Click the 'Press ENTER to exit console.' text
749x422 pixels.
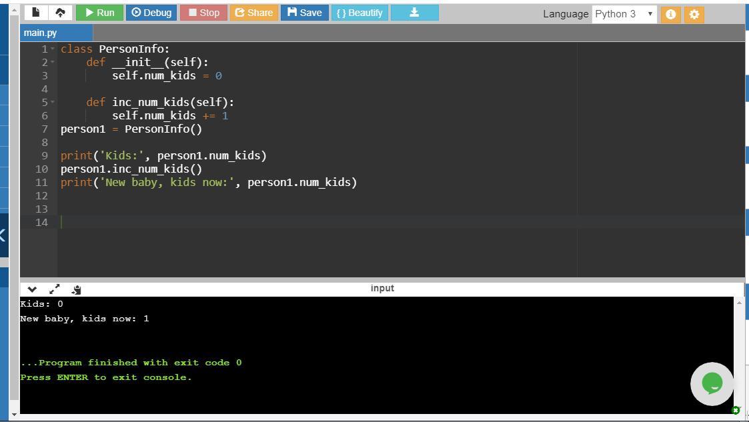106,377
